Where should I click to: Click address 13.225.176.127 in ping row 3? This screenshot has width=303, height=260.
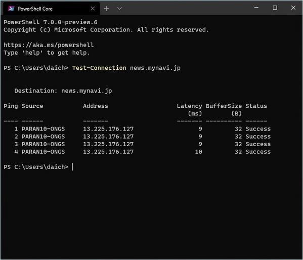pos(108,144)
